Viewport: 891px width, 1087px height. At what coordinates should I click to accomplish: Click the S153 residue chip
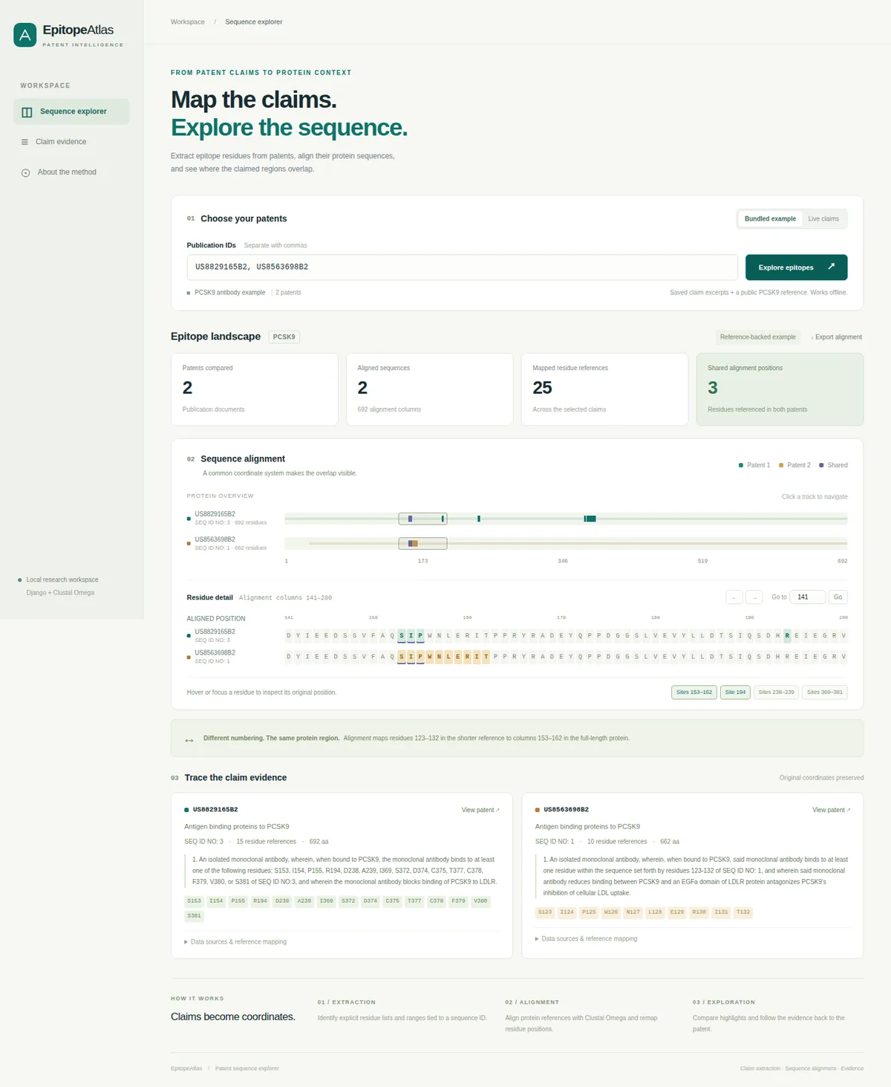tap(195, 901)
